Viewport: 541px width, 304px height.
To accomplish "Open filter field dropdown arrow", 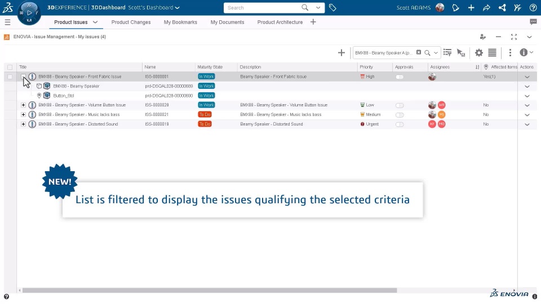I will 436,53.
